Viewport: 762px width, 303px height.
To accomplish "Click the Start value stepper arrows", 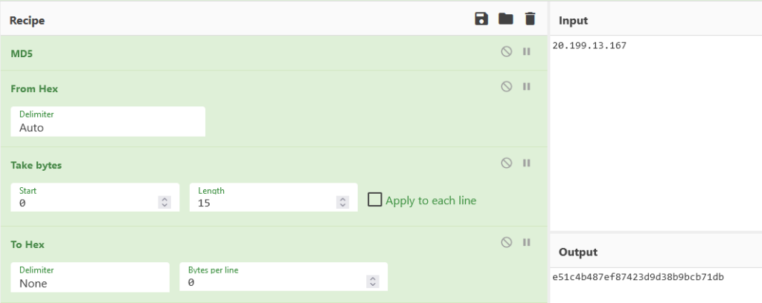I will [165, 202].
